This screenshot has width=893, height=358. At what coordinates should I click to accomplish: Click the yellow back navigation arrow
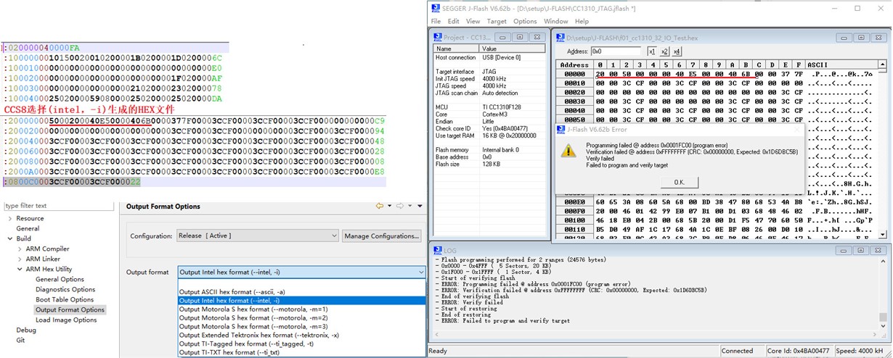[x=379, y=207]
